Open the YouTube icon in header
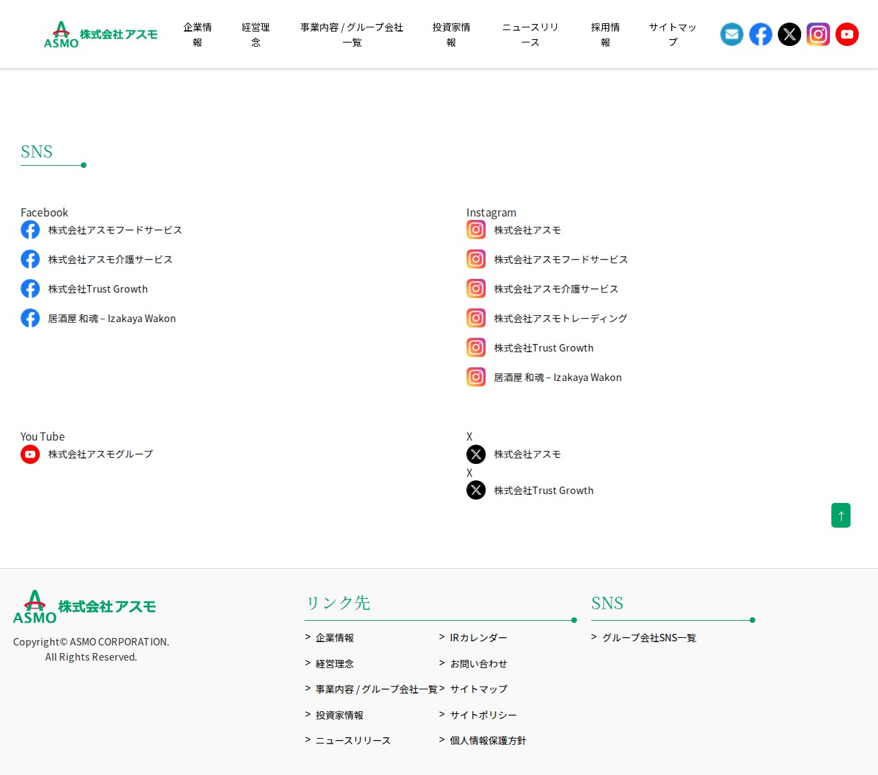 [x=847, y=34]
